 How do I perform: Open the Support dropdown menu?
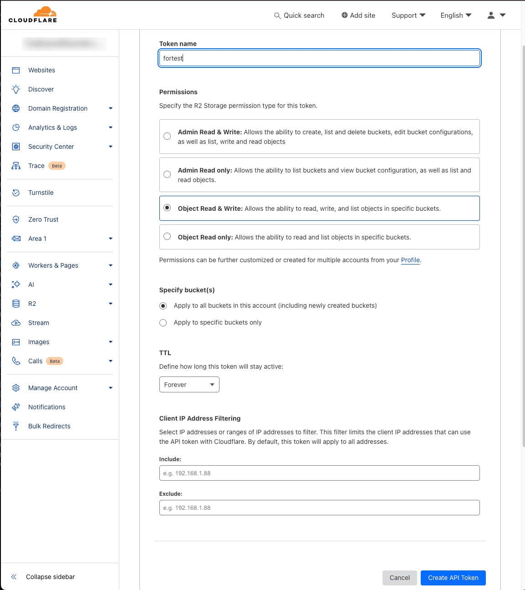click(408, 15)
